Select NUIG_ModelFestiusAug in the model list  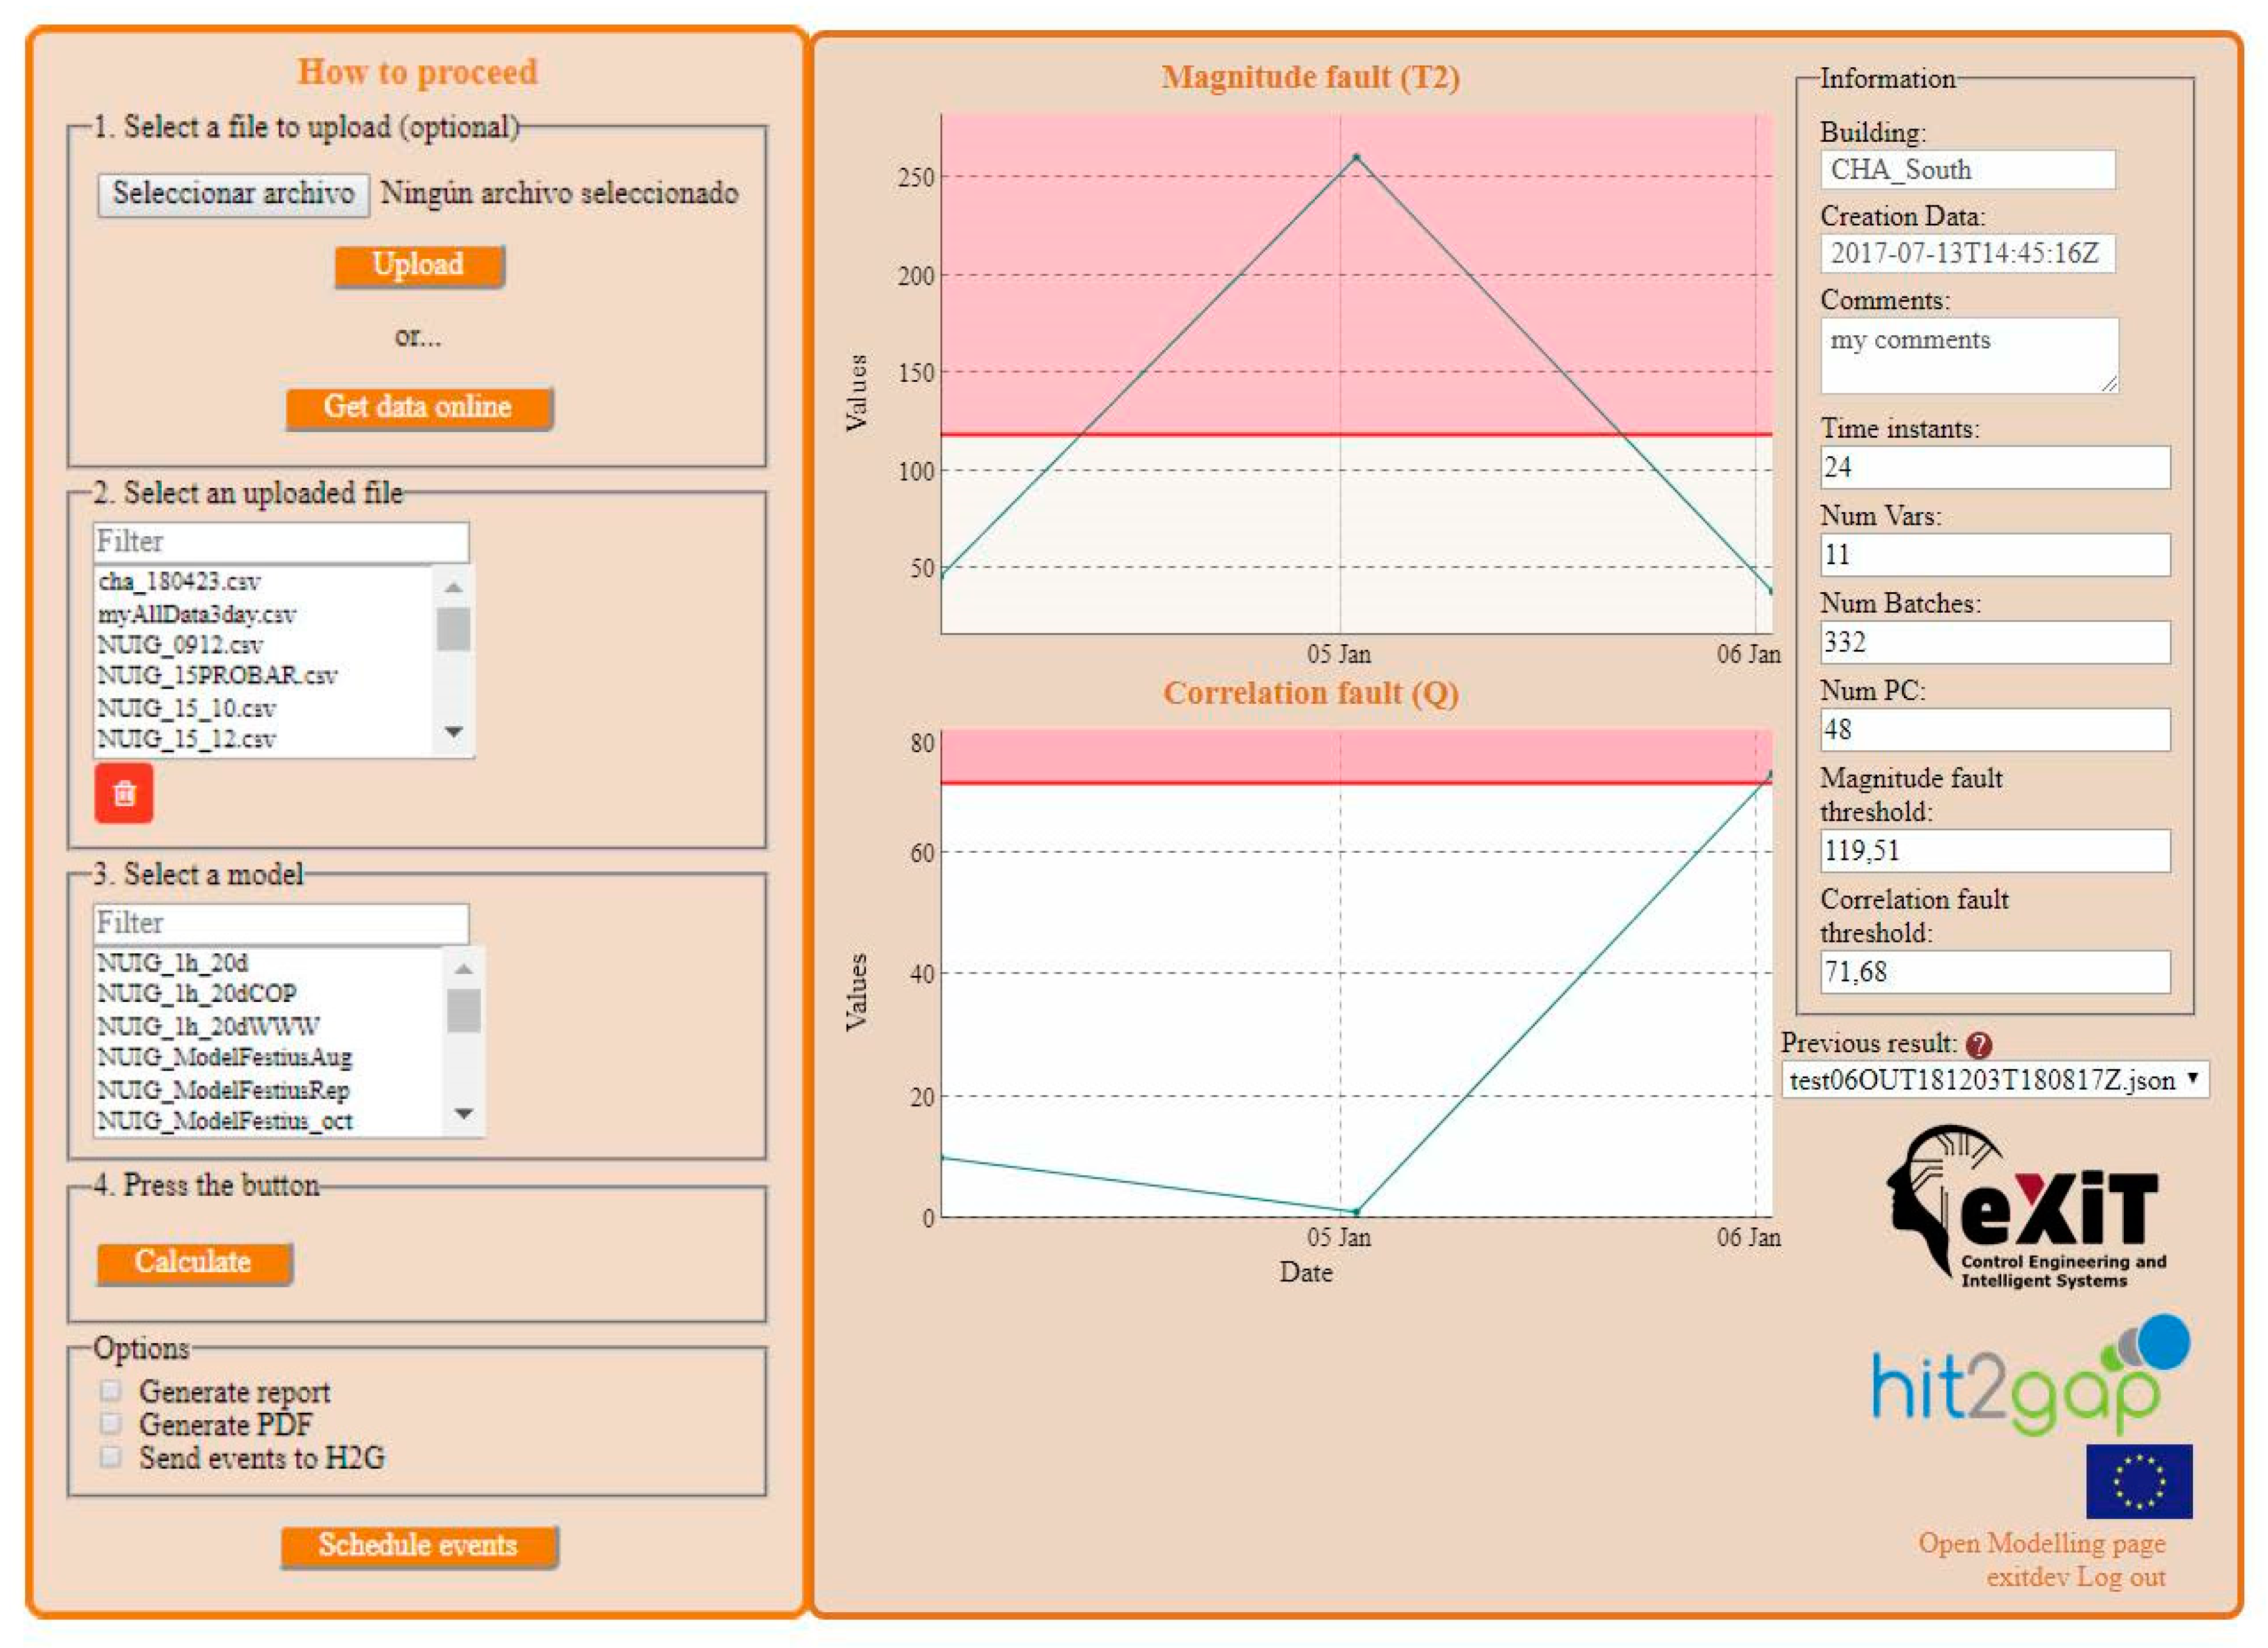(225, 1057)
